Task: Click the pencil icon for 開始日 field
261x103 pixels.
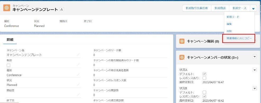Action: tap(78, 95)
